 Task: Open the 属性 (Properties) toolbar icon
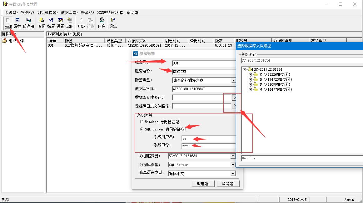point(17,22)
